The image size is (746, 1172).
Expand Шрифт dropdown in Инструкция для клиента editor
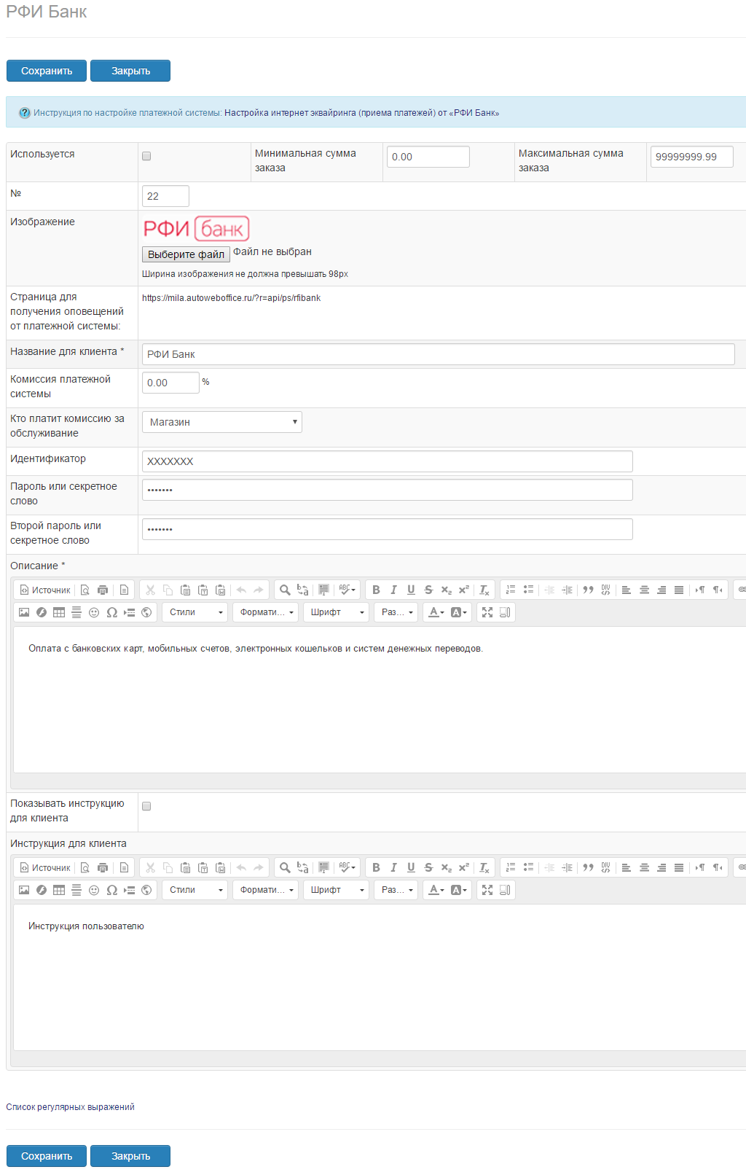click(x=337, y=890)
